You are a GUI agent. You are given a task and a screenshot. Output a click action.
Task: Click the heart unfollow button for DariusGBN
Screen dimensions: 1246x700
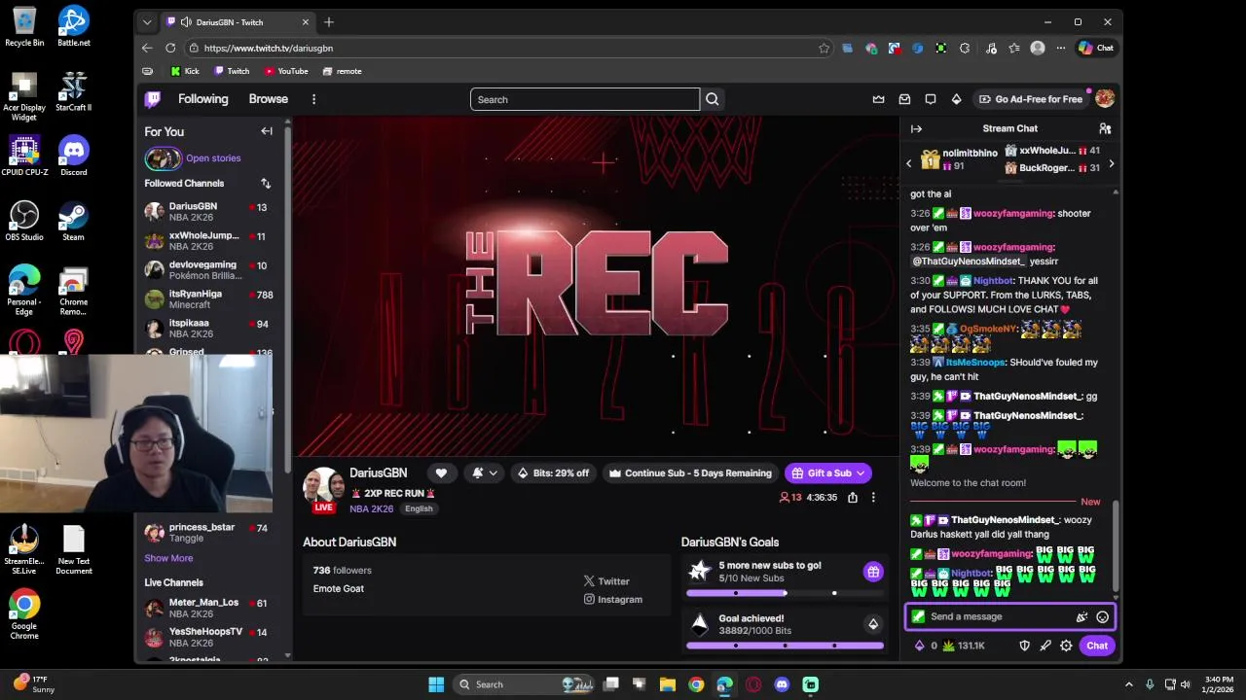(441, 473)
